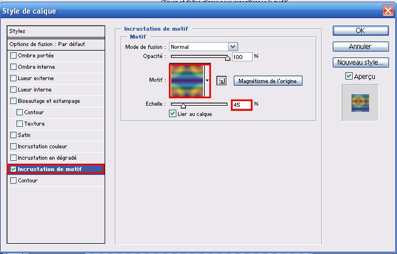Open Options de fusion : Par défaut
This screenshot has height=254, width=397.
[56, 44]
